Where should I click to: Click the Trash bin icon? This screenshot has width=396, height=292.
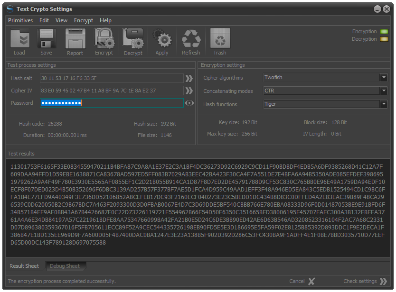click(x=220, y=38)
